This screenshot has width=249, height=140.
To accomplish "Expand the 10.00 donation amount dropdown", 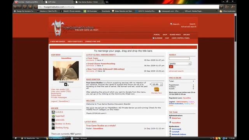I will pos(157,84).
